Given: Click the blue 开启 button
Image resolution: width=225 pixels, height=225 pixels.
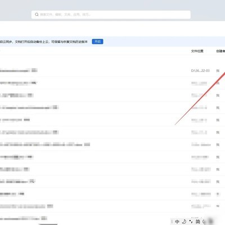Looking at the screenshot, I should (x=97, y=42).
